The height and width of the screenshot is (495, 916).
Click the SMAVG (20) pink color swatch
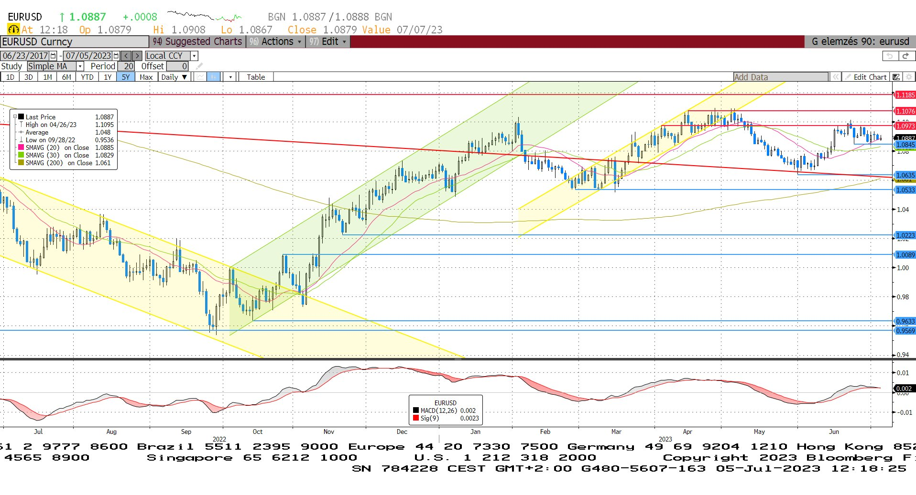click(21, 147)
